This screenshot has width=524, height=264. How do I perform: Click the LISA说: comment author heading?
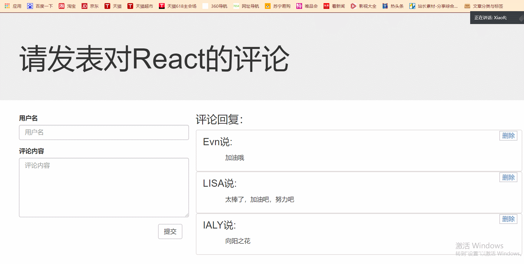coord(220,183)
